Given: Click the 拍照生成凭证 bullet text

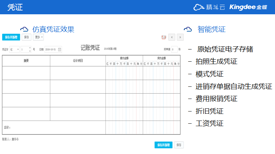Looking at the screenshot, I should tap(217, 61).
